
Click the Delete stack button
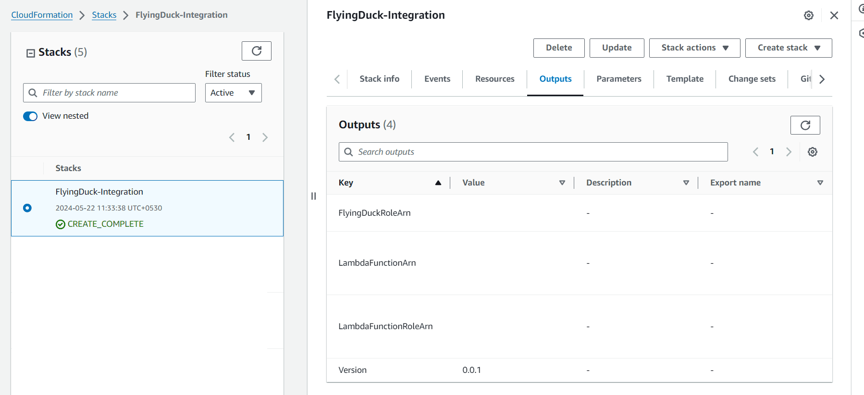(558, 48)
